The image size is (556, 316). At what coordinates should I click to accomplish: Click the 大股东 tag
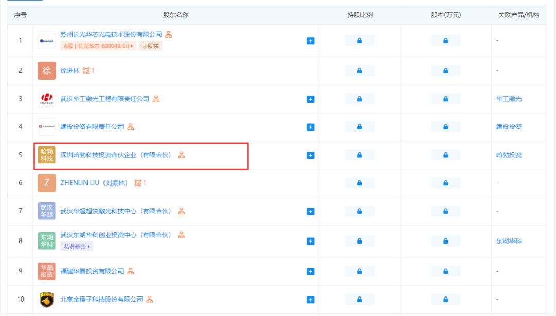click(x=150, y=46)
